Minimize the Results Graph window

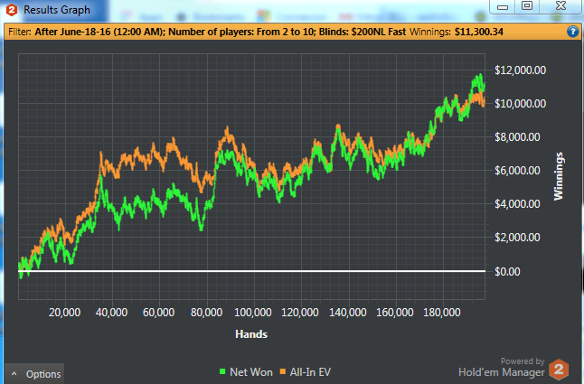tap(503, 6)
